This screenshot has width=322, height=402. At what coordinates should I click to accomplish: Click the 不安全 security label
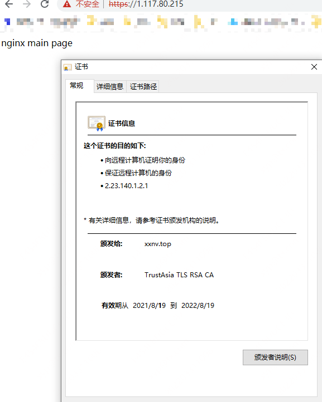point(88,4)
